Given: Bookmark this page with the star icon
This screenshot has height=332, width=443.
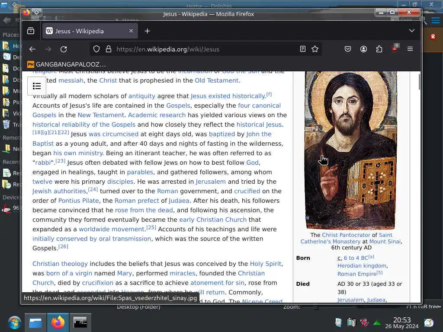Looking at the screenshot, I should [x=315, y=49].
